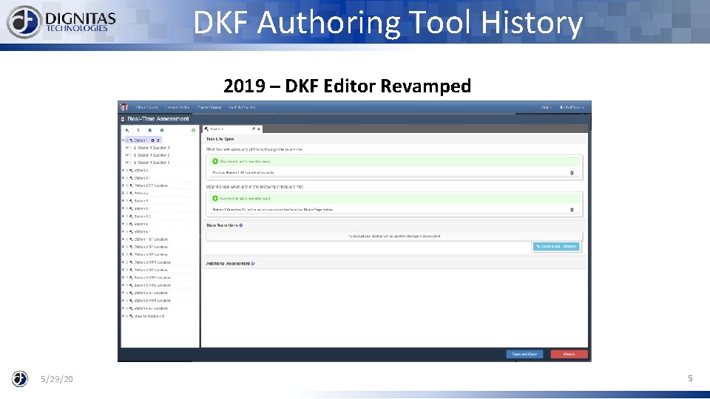Open Learner Profile menu item
The image size is (710, 399).
pyautogui.click(x=177, y=107)
